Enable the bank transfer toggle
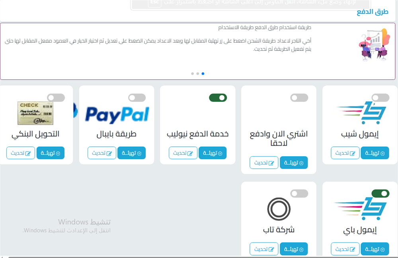398x258 pixels. [56, 98]
